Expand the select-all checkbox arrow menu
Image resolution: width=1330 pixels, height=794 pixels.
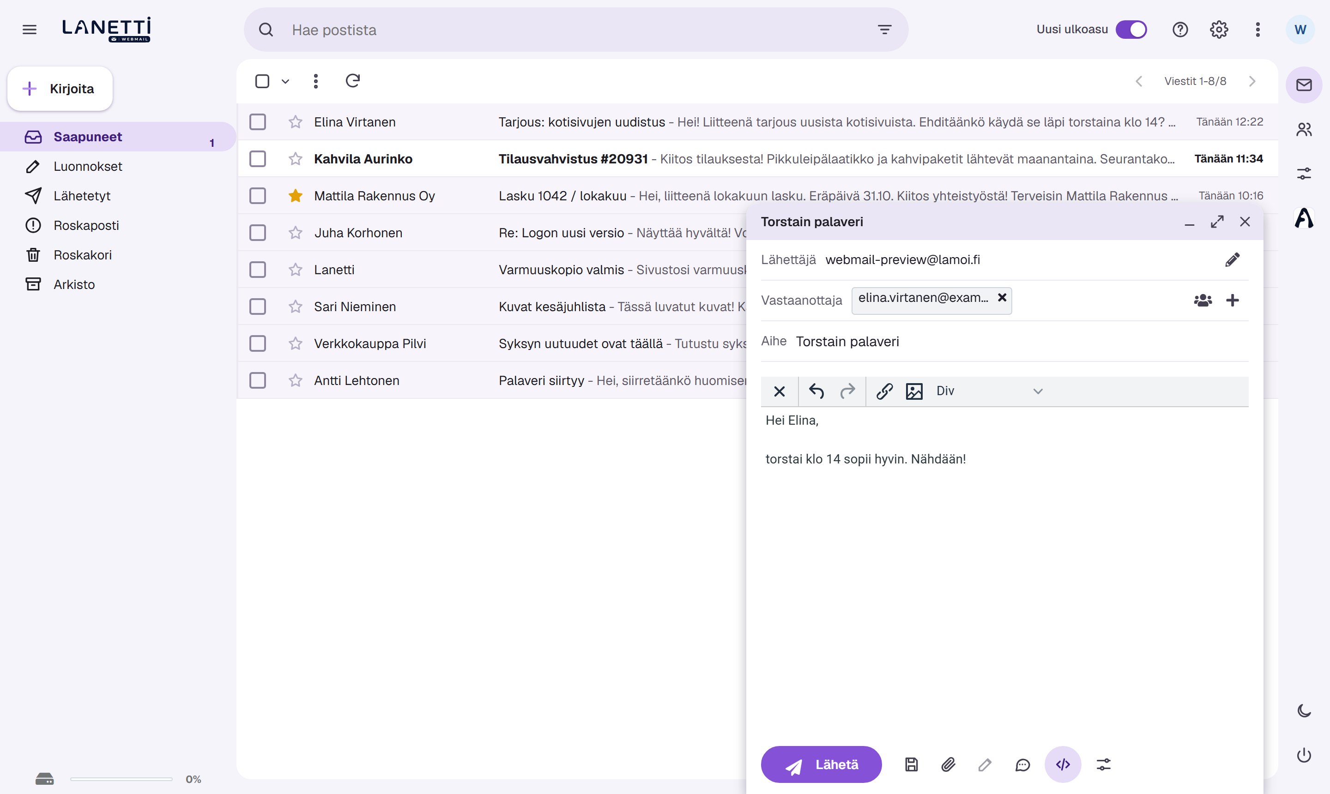click(x=285, y=81)
